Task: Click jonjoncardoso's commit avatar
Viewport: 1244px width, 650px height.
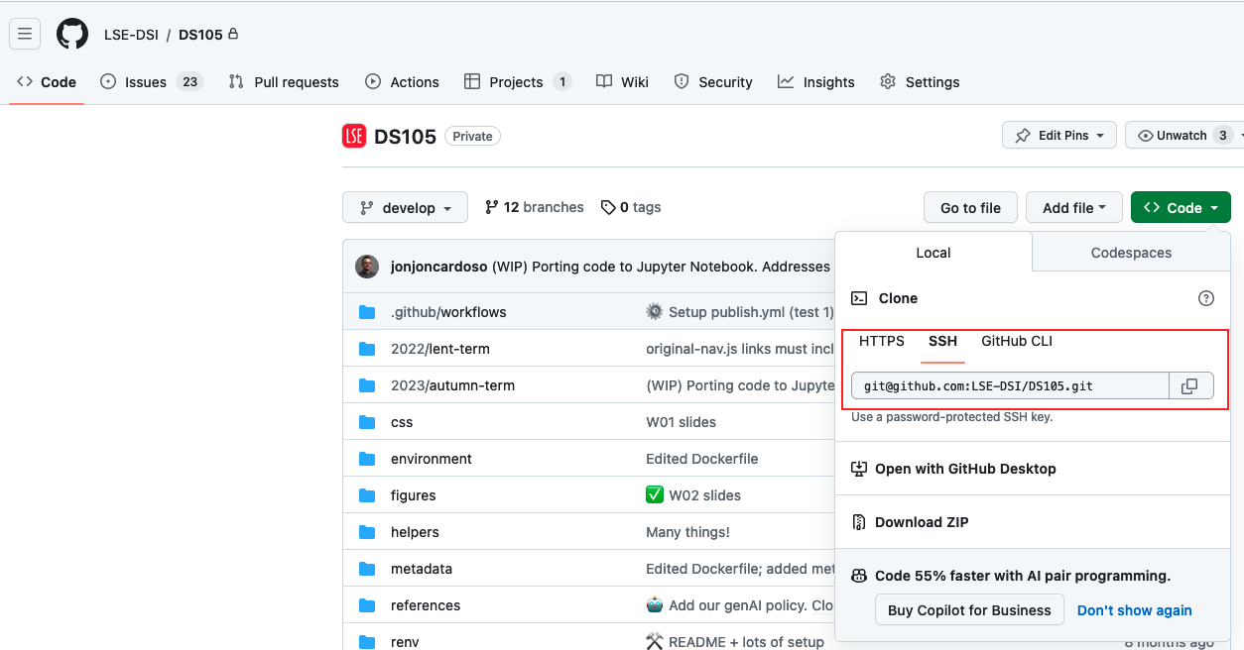Action: [x=367, y=267]
